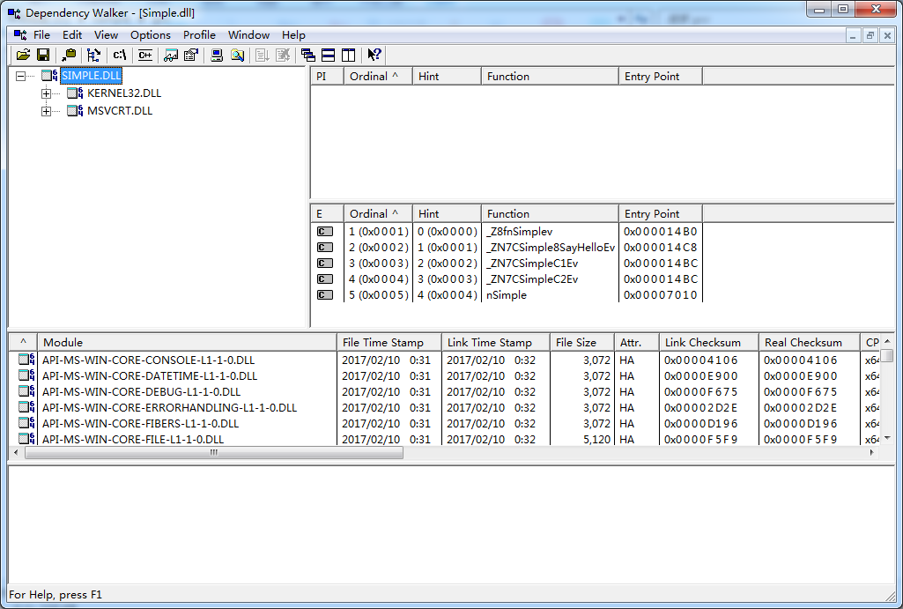The height and width of the screenshot is (609, 903).
Task: Click the Save floppy disk icon
Action: [42, 55]
